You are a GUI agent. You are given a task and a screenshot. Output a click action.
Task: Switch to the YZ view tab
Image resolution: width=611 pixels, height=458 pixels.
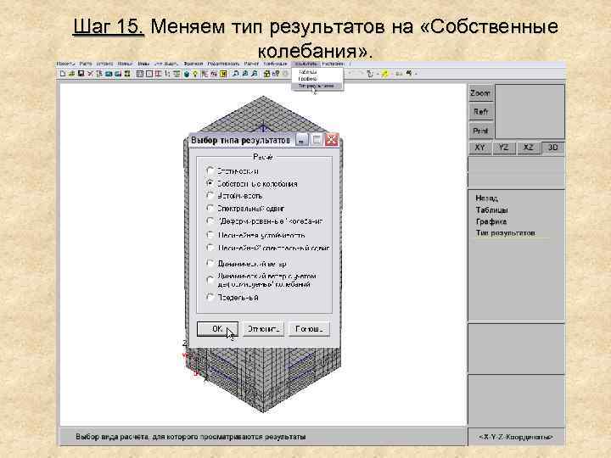(504, 148)
